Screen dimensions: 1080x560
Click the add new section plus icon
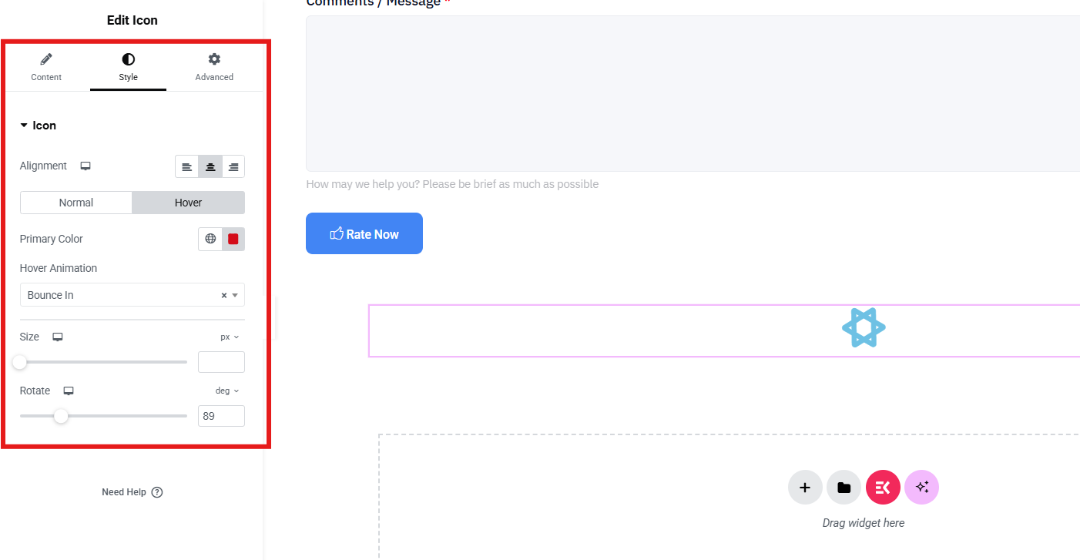pos(805,488)
